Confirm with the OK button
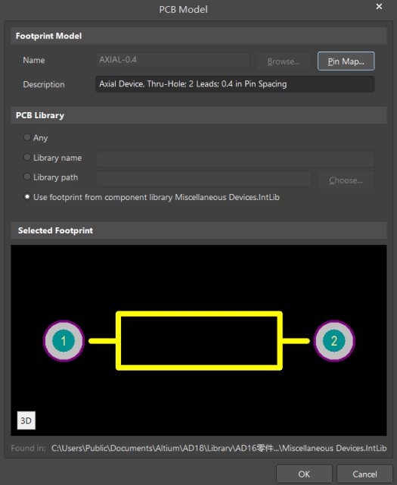 pos(304,474)
